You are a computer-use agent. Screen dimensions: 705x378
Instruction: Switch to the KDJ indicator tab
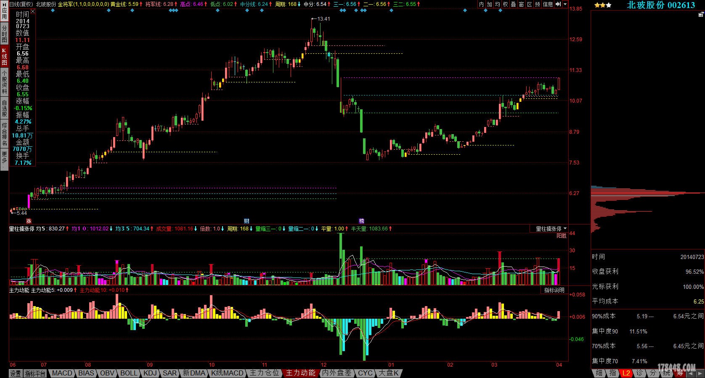(150, 373)
